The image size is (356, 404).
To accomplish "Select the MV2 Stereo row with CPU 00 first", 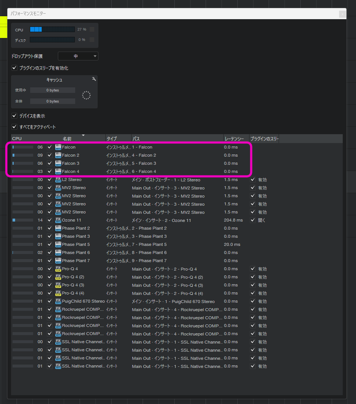I will tap(177, 188).
